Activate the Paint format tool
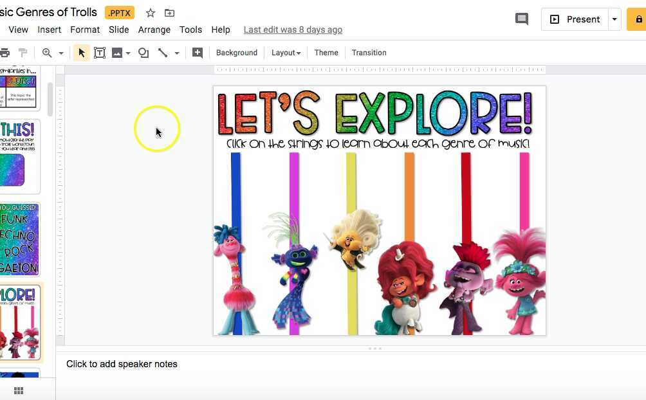Viewport: 646px width, 400px height. [23, 53]
